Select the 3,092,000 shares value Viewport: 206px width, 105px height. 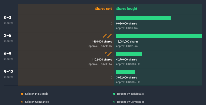126,77
